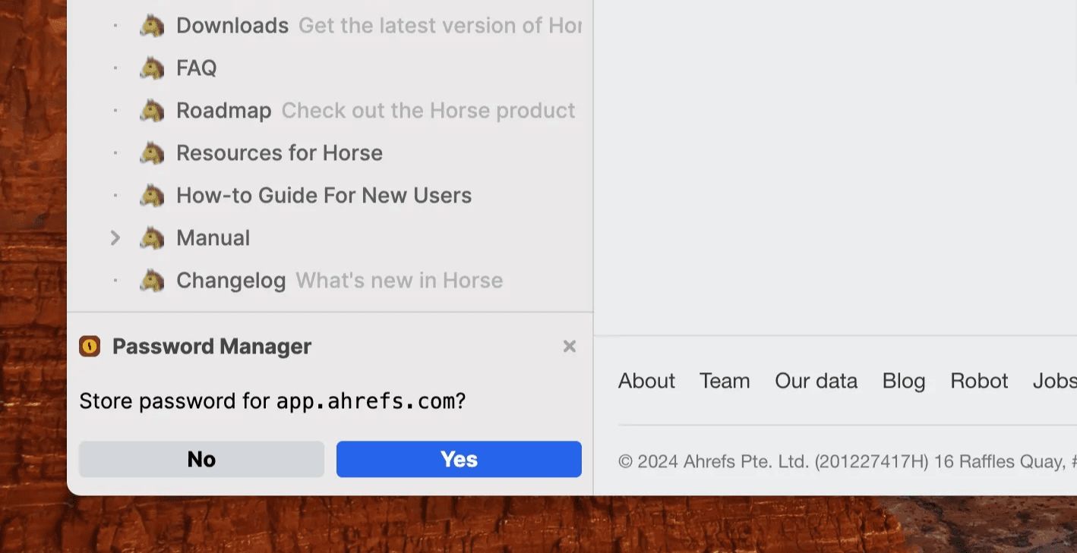Click the horse icon next to Manual
This screenshot has height=553, width=1077.
click(153, 237)
